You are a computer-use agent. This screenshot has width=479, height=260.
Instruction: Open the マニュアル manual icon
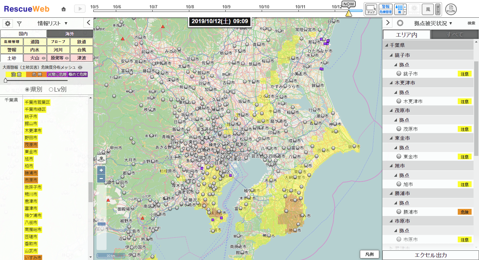click(x=451, y=9)
